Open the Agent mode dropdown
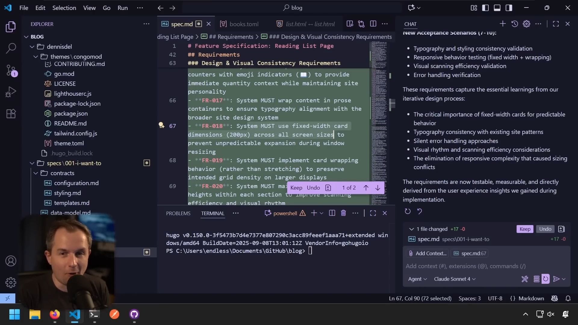Viewport: 578px width, 325px height. pyautogui.click(x=417, y=279)
